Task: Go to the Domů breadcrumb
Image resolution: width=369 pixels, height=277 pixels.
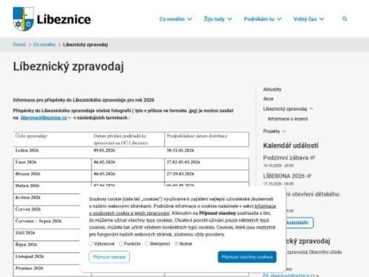Action: [x=19, y=44]
